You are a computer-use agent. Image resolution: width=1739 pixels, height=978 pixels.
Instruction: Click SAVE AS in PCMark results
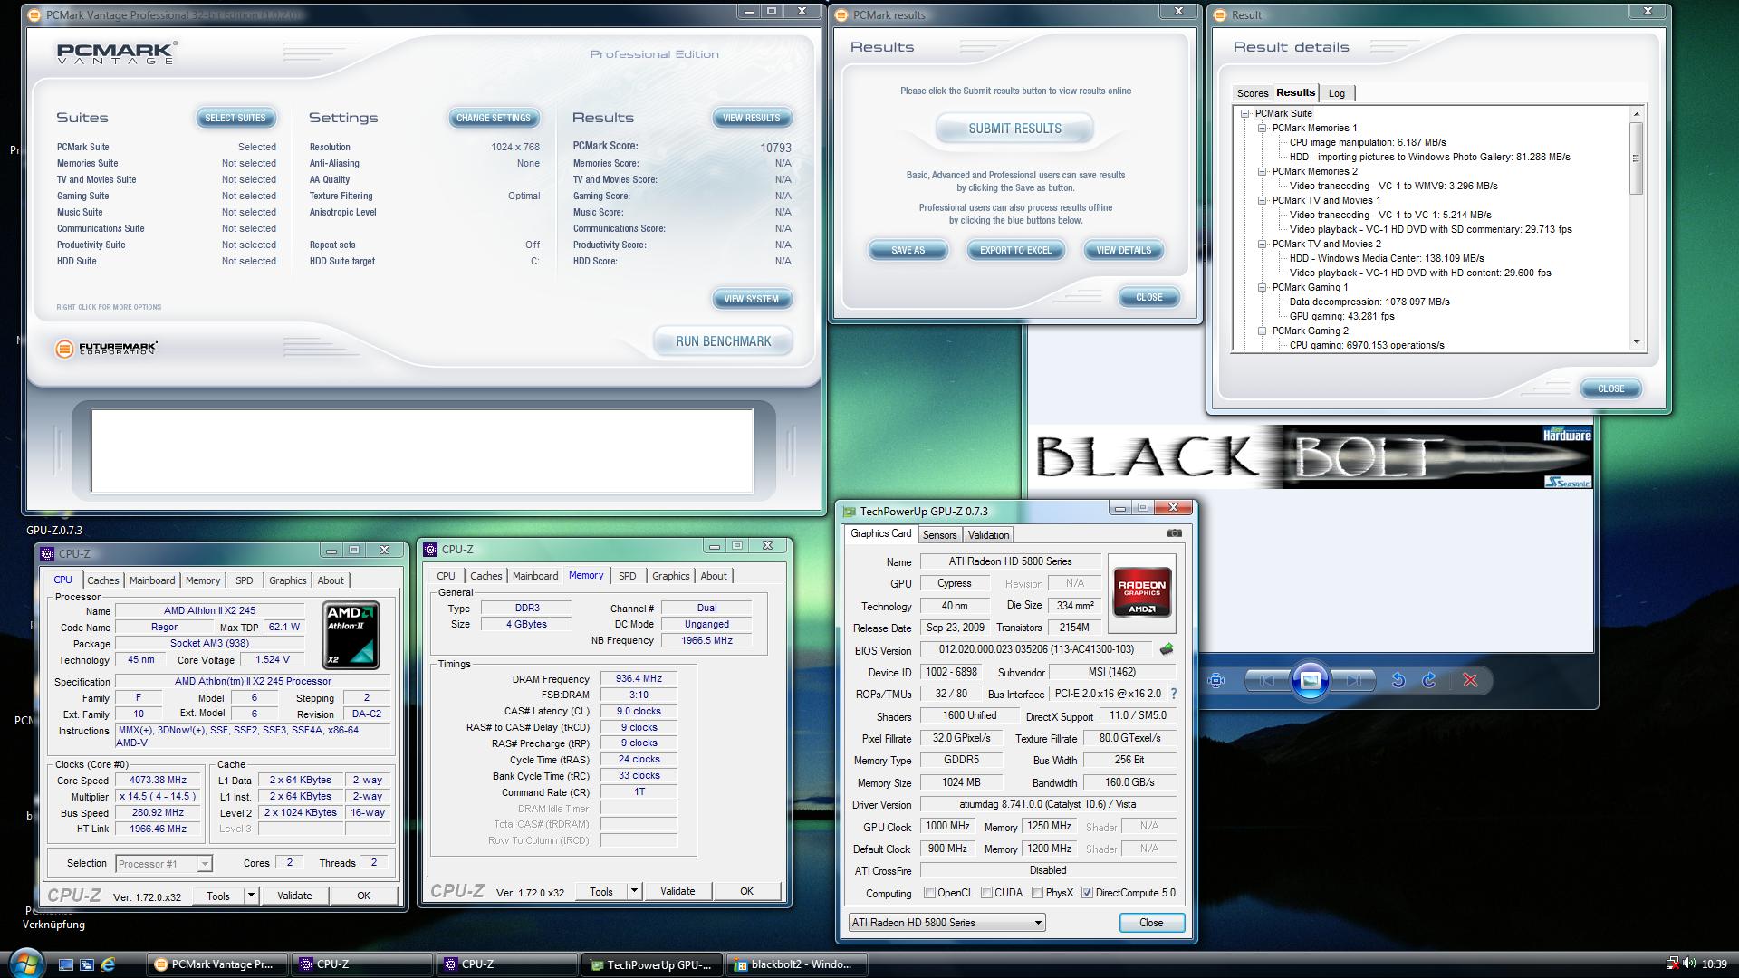908,250
